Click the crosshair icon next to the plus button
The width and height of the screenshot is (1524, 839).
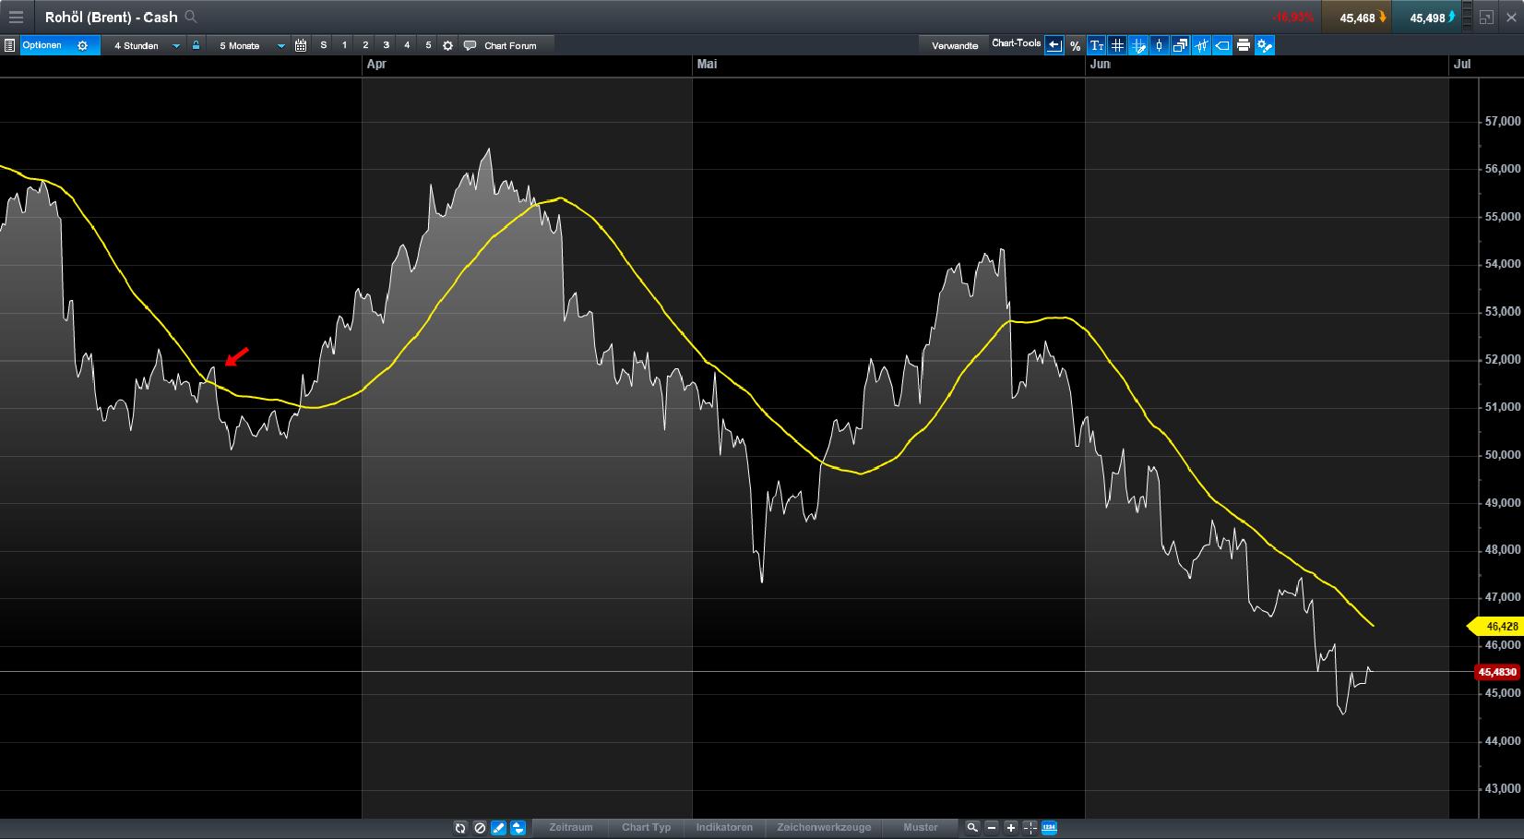pyautogui.click(x=1030, y=827)
